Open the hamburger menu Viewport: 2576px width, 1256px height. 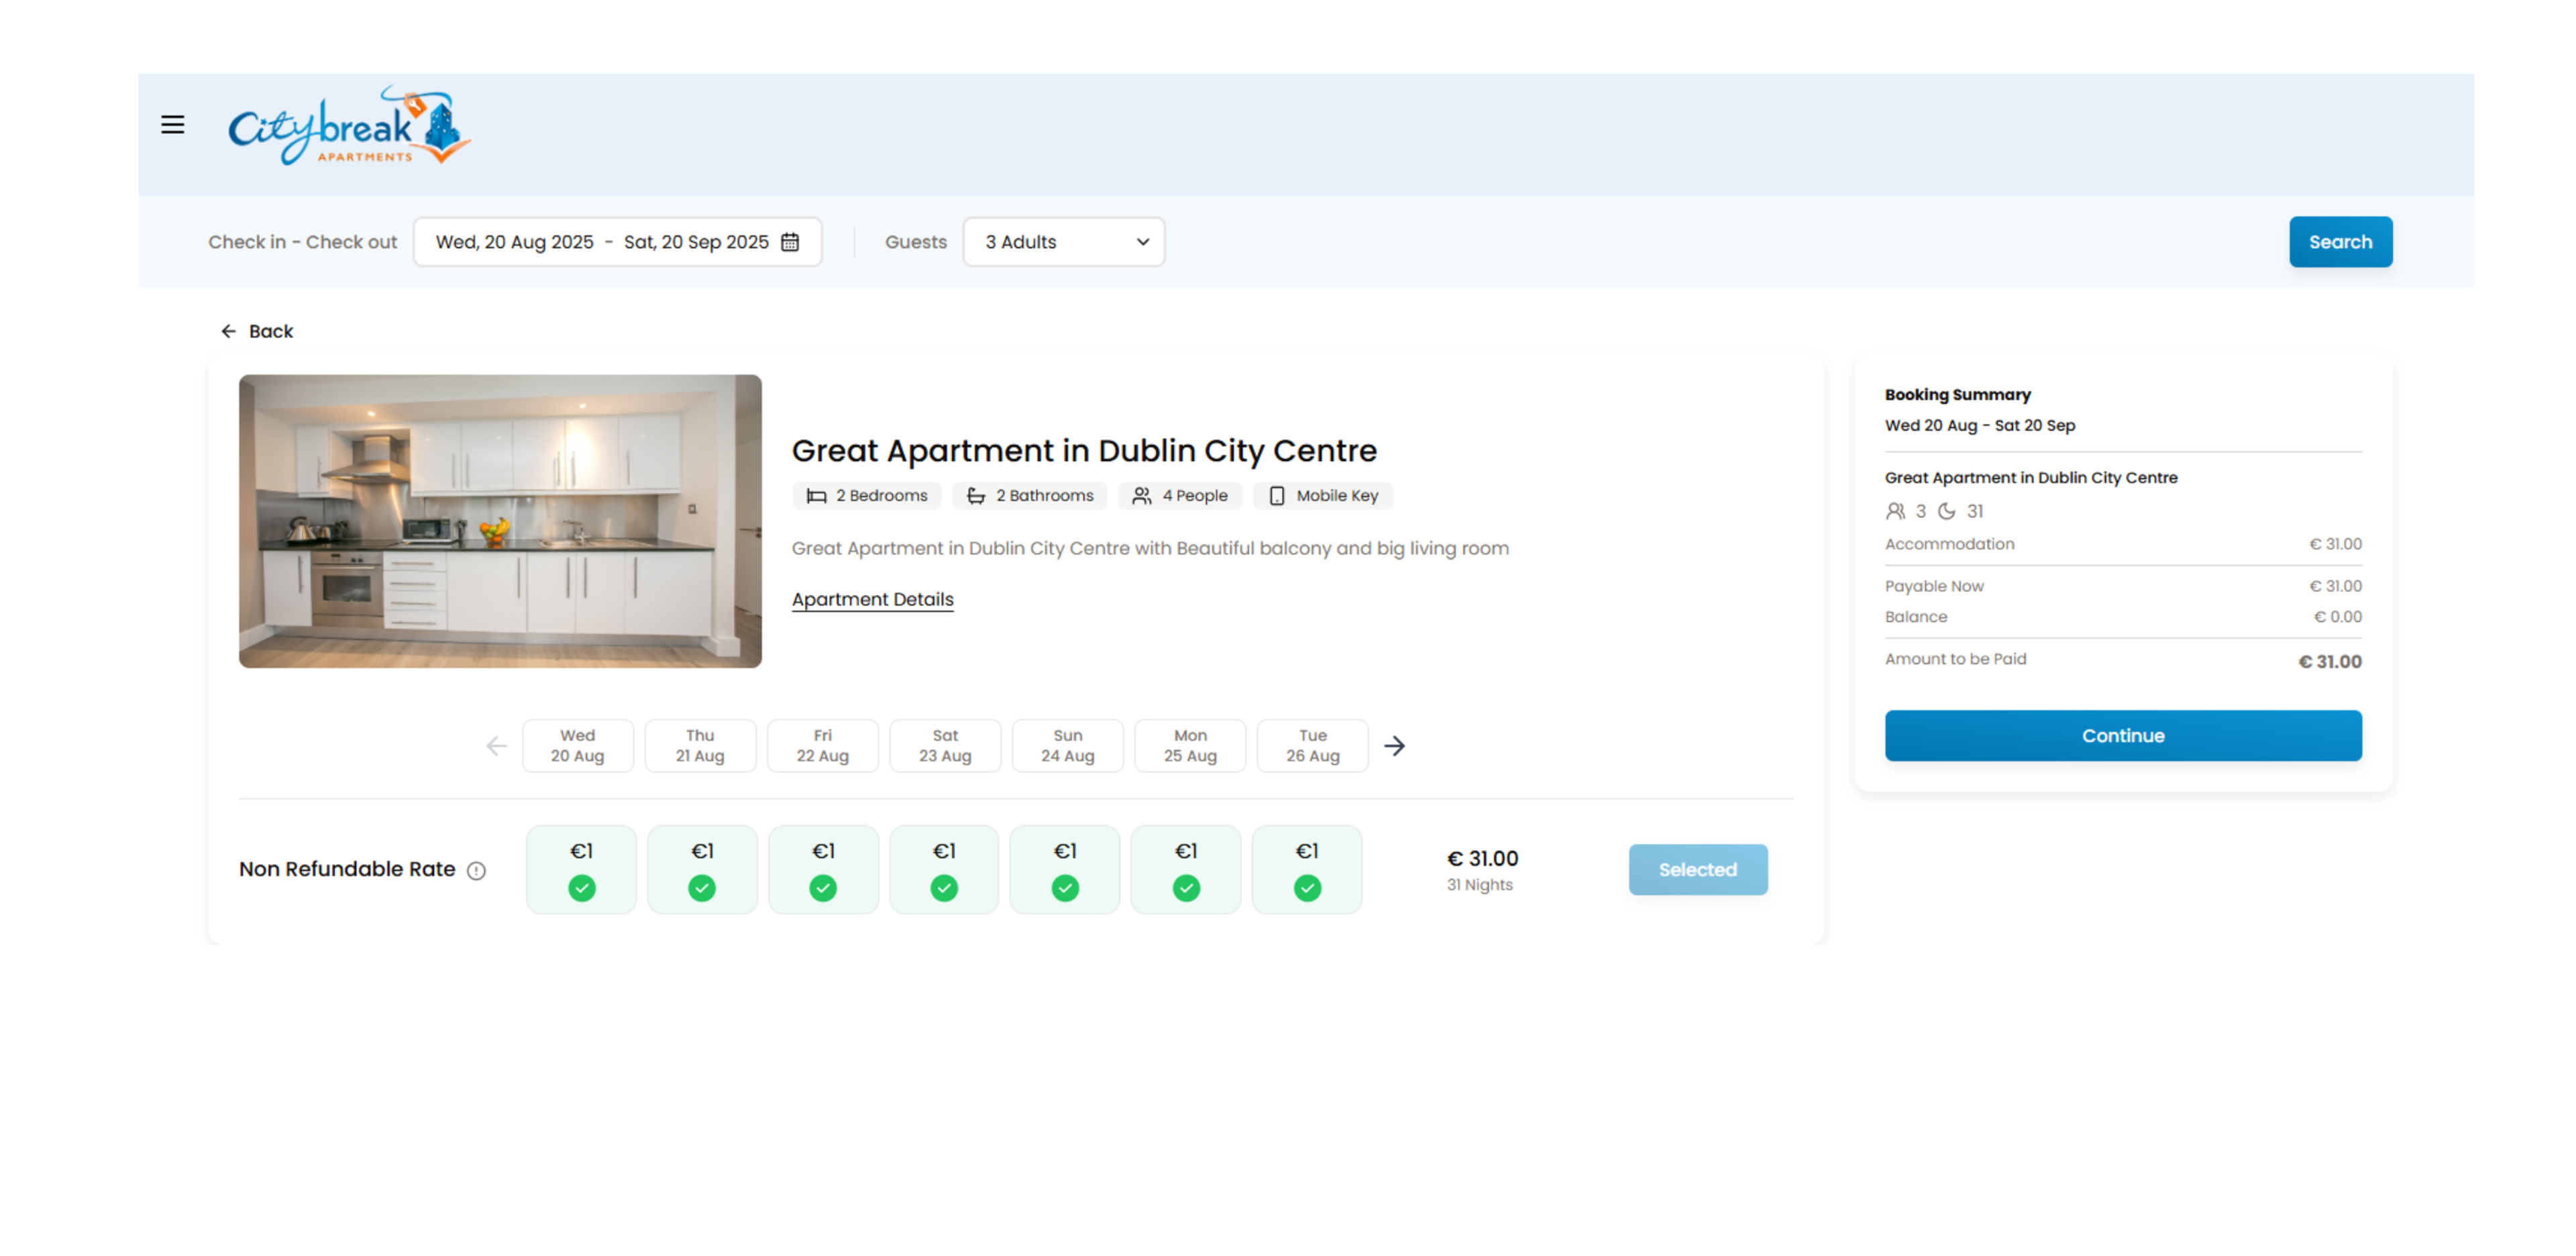coord(172,125)
